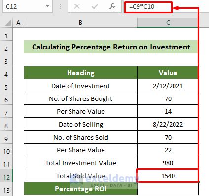Open Insert Function fx icon
This screenshot has height=196, width=209.
coord(112,6)
